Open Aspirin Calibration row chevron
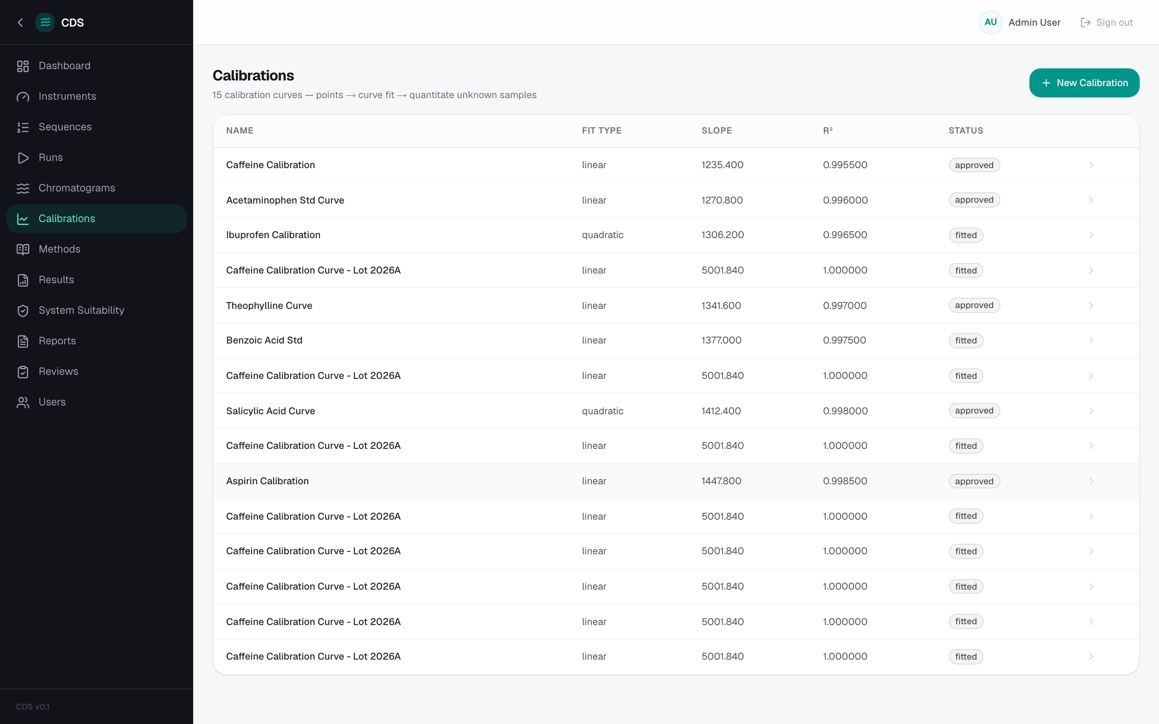This screenshot has width=1159, height=724. point(1091,481)
